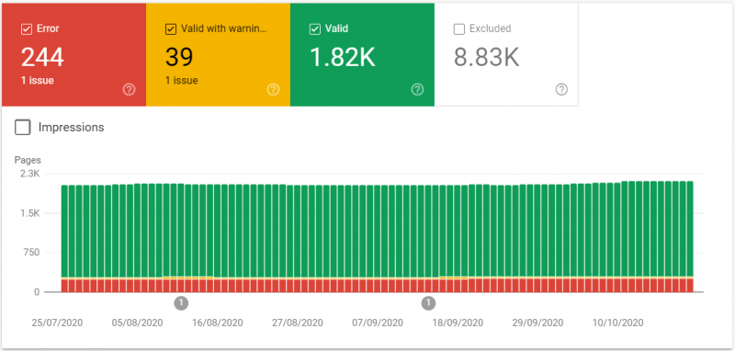Click help icon in Valid card
Viewport: 735px width, 351px height.
click(x=418, y=89)
